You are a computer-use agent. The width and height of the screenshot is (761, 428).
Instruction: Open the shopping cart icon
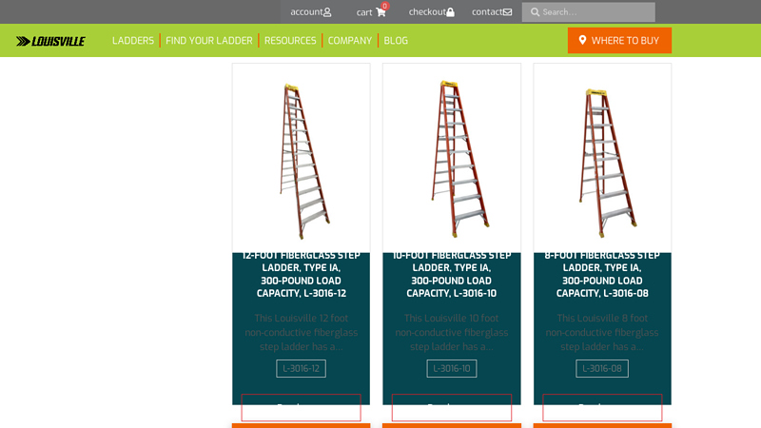[380, 12]
